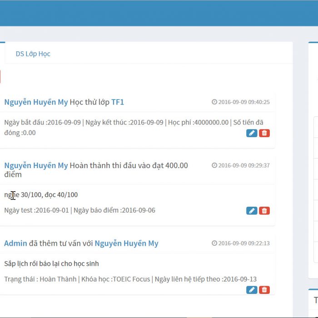Click the Sắp lịch rồi báo lại note

pyautogui.click(x=51, y=263)
